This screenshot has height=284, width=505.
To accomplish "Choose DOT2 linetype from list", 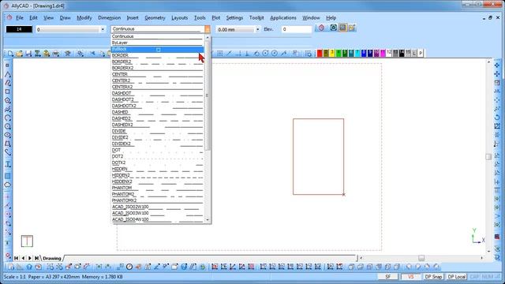I will pos(158,156).
